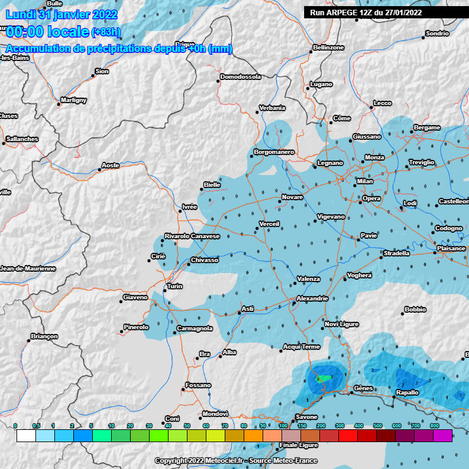This screenshot has width=469, height=469.
Task: Click the Copyright Meteociel.fr source text
Action: [x=234, y=461]
